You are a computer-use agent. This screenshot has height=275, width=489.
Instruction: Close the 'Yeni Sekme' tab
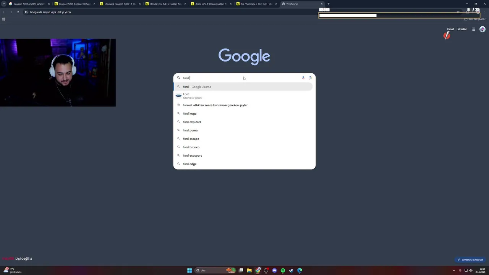tap(322, 4)
